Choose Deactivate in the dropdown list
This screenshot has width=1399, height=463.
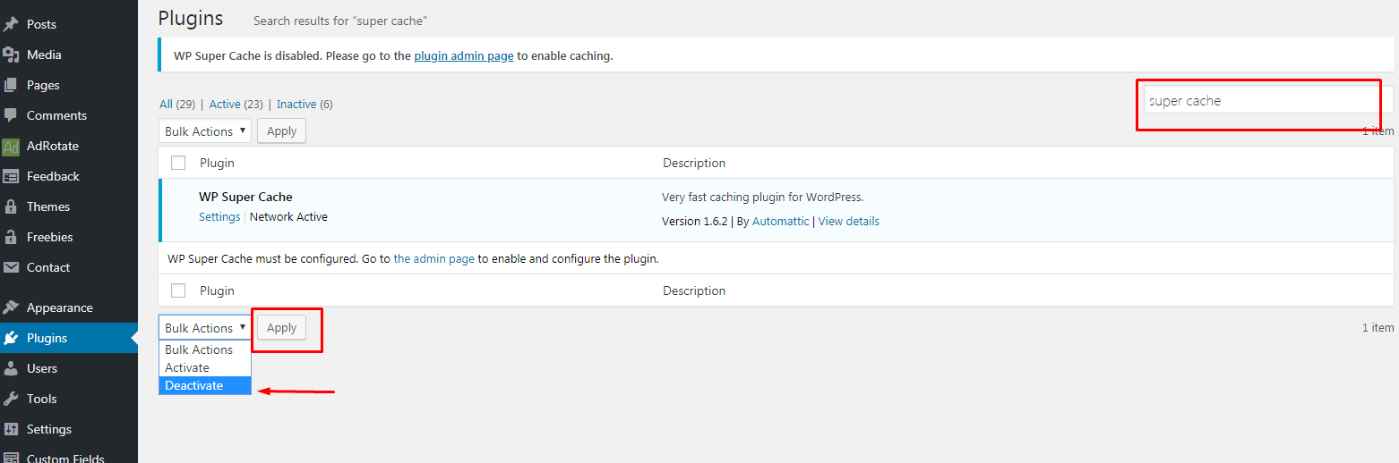(x=205, y=385)
